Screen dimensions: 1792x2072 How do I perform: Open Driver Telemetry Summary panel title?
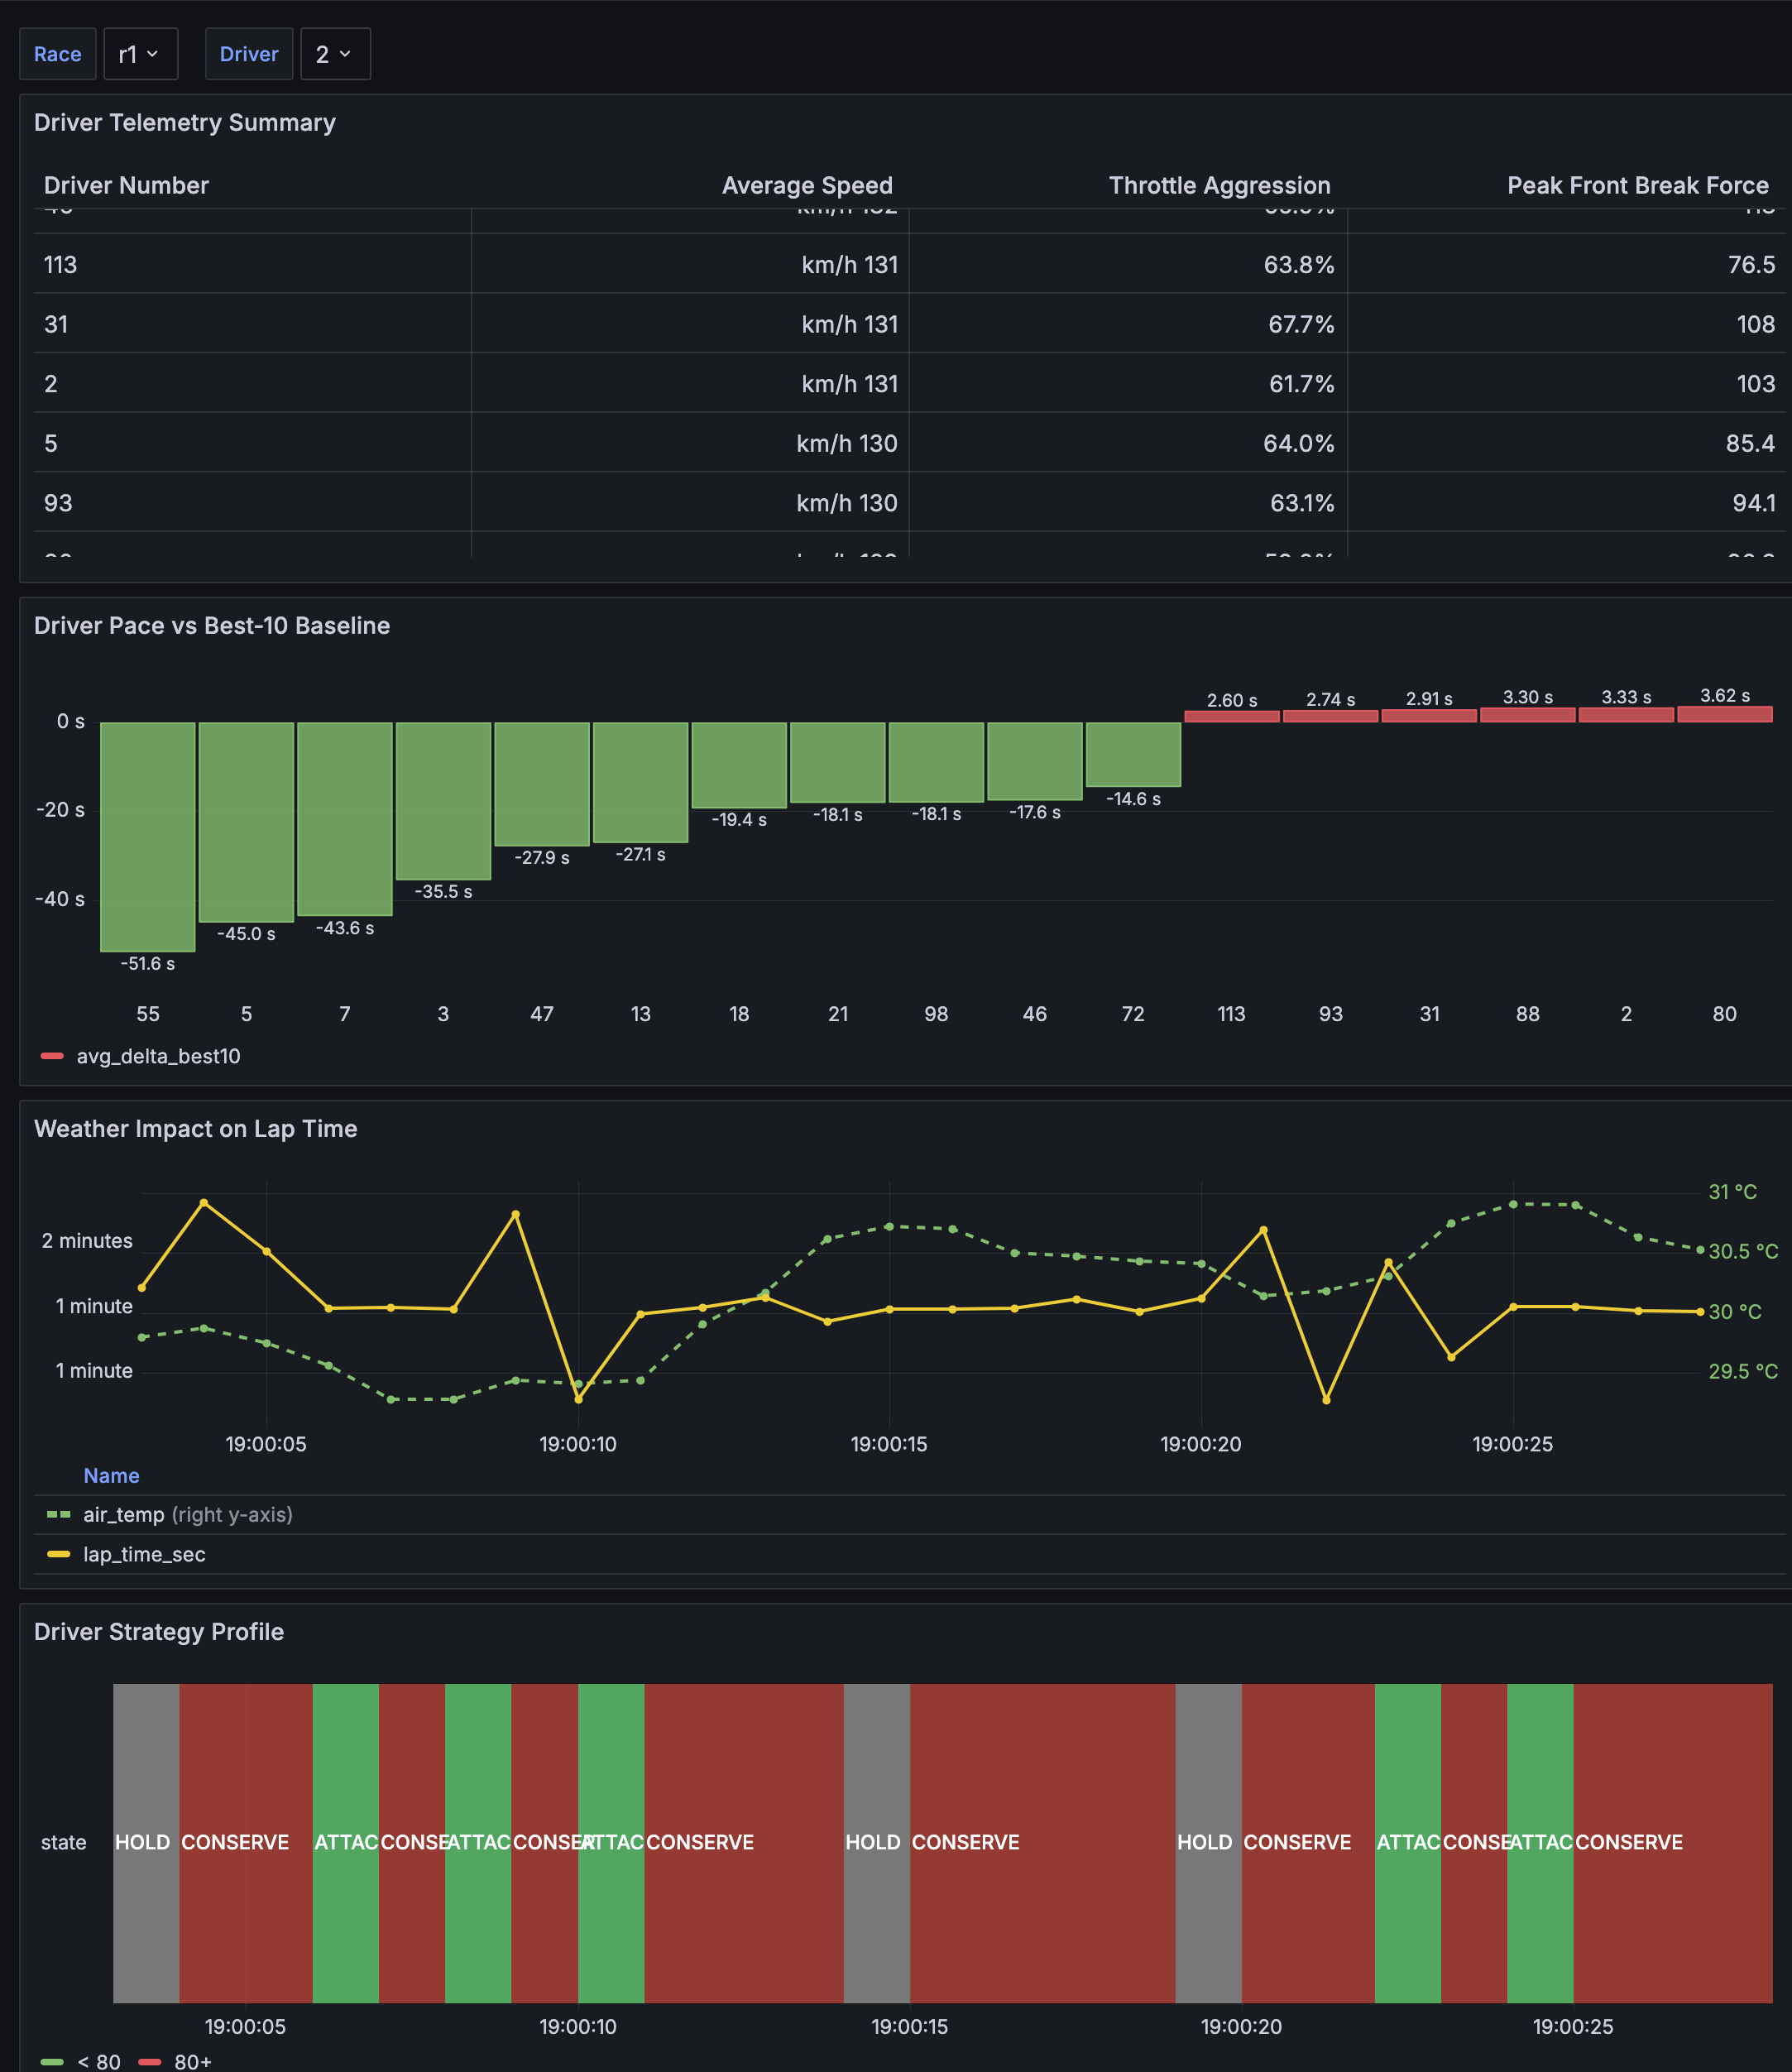coord(185,122)
